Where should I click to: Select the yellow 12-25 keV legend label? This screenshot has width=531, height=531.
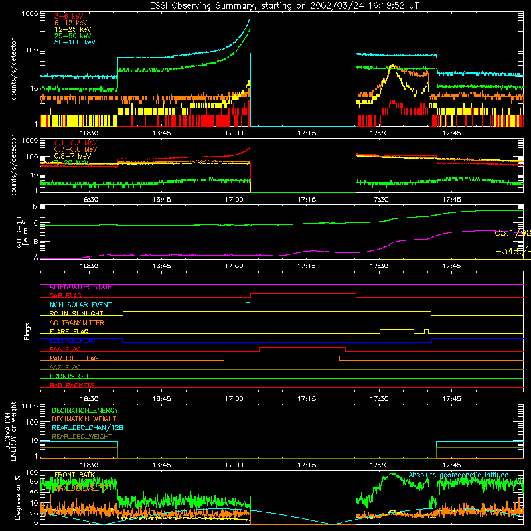click(73, 29)
